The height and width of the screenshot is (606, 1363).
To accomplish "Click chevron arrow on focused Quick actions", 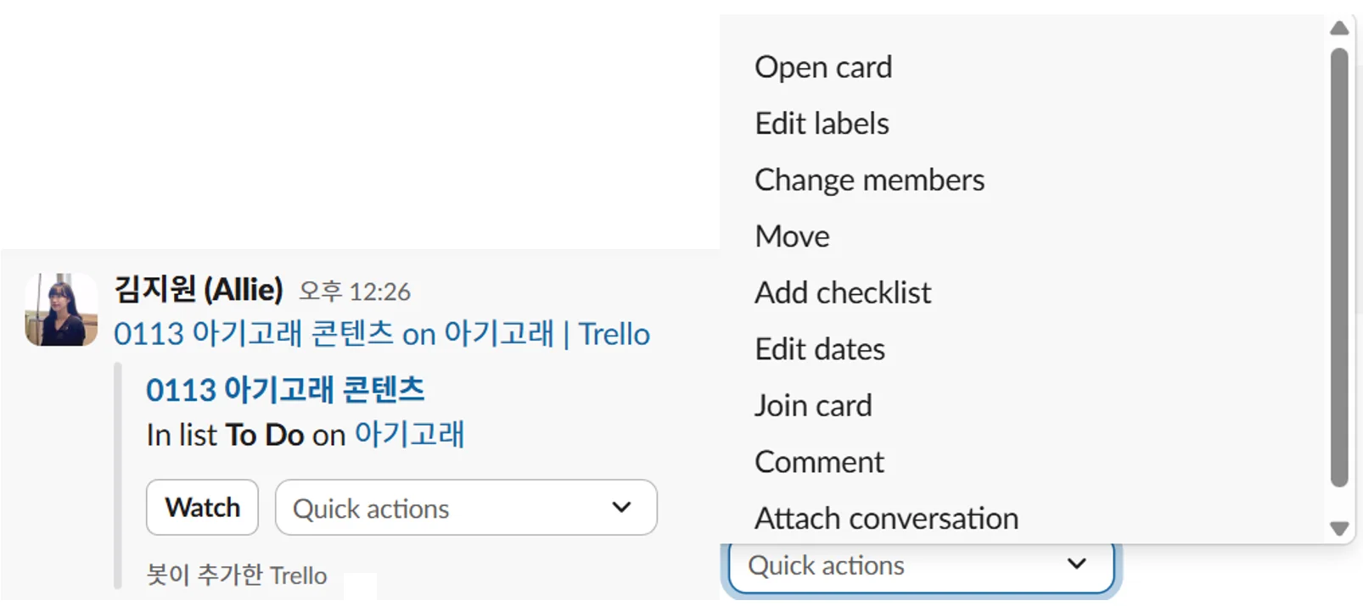I will click(x=1076, y=564).
